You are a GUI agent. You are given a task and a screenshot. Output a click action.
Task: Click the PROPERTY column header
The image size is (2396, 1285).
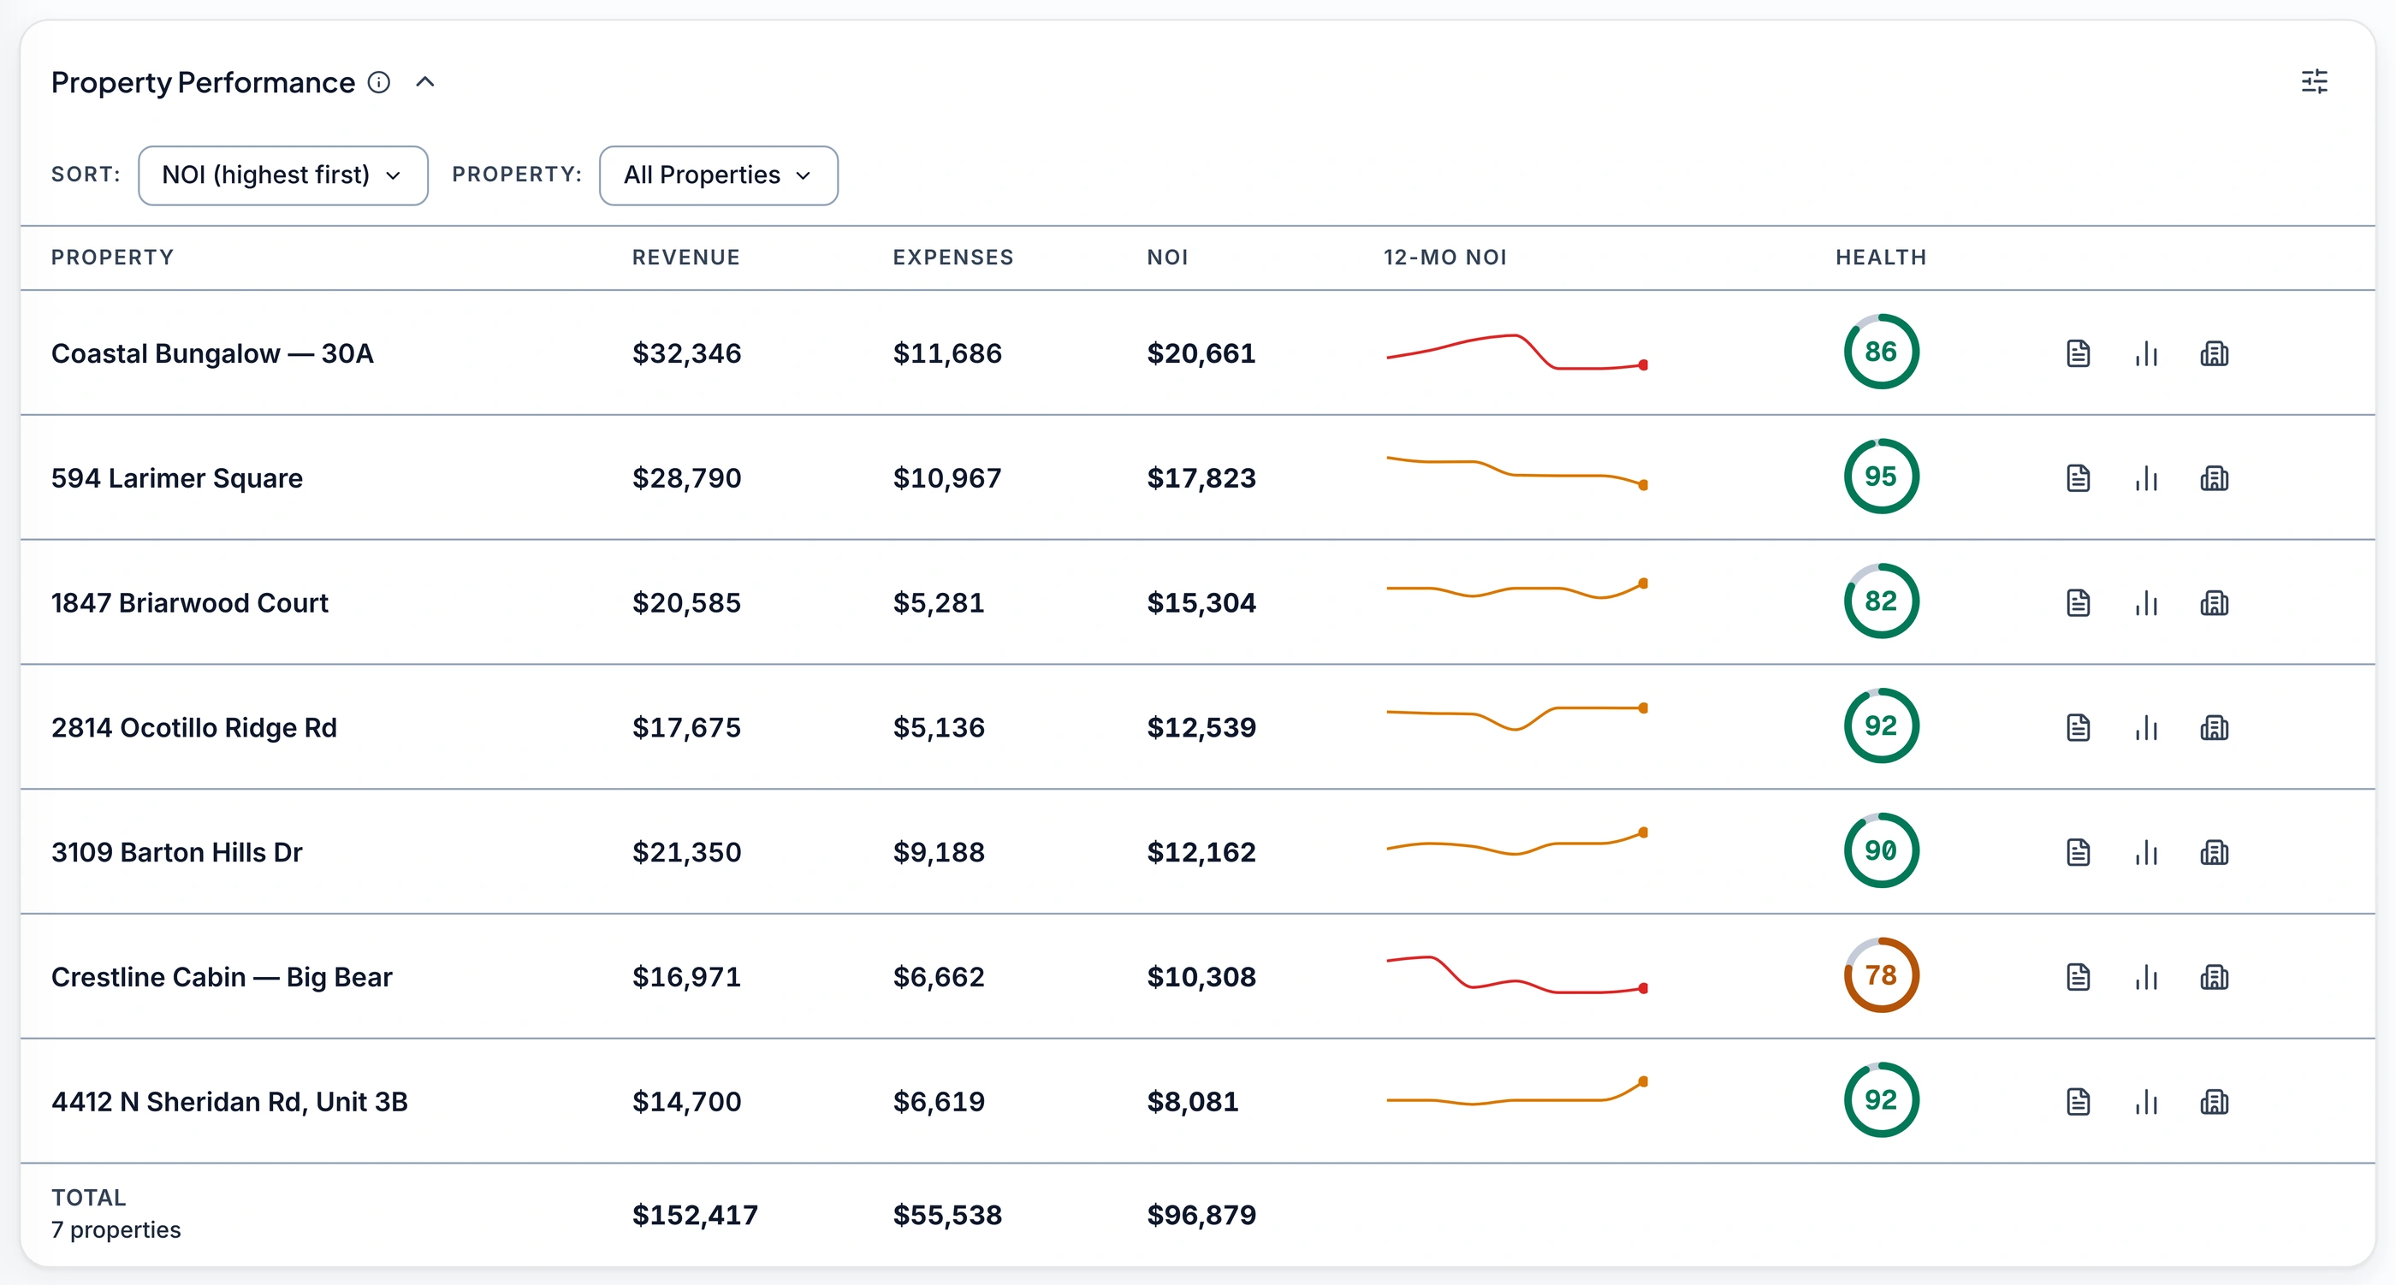pyautogui.click(x=113, y=258)
